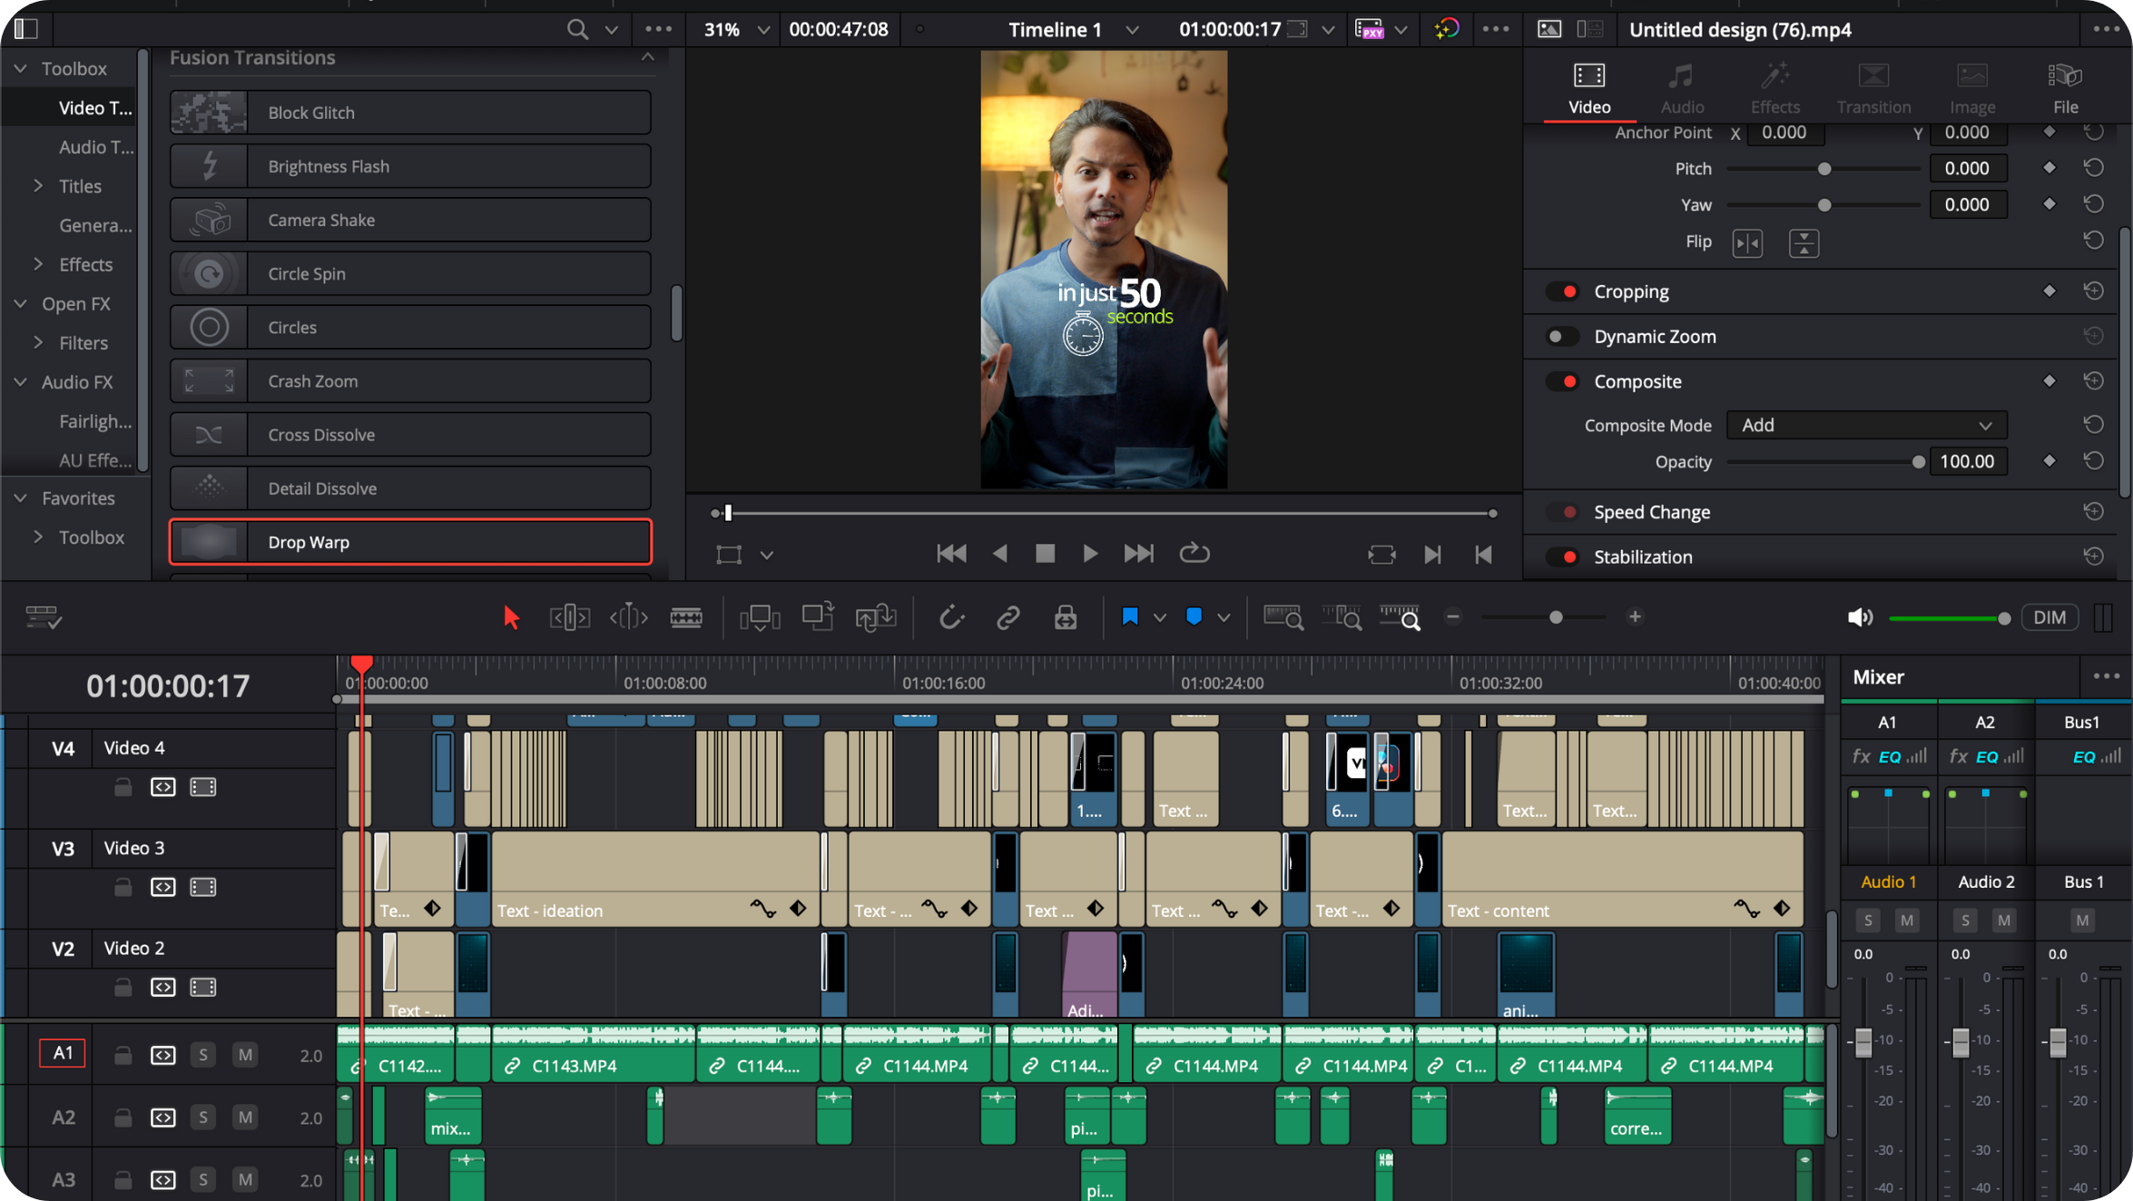2133x1201 pixels.
Task: Toggle the Linked Selection chain icon
Action: click(x=1008, y=618)
